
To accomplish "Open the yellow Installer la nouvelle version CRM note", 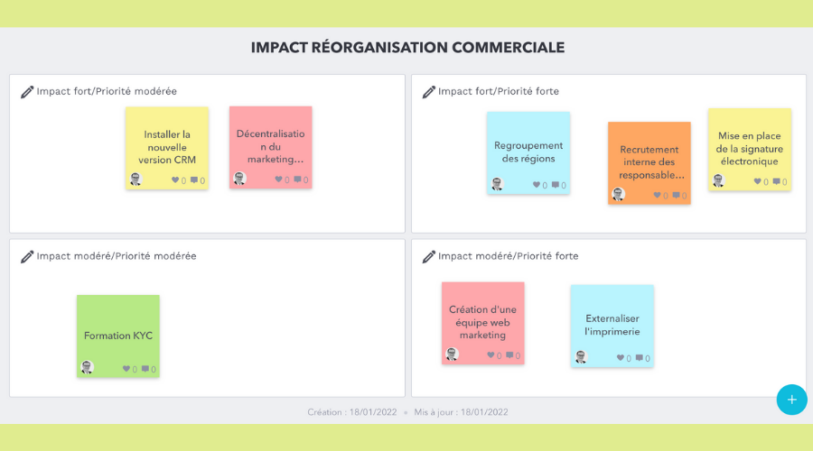I will tap(167, 148).
